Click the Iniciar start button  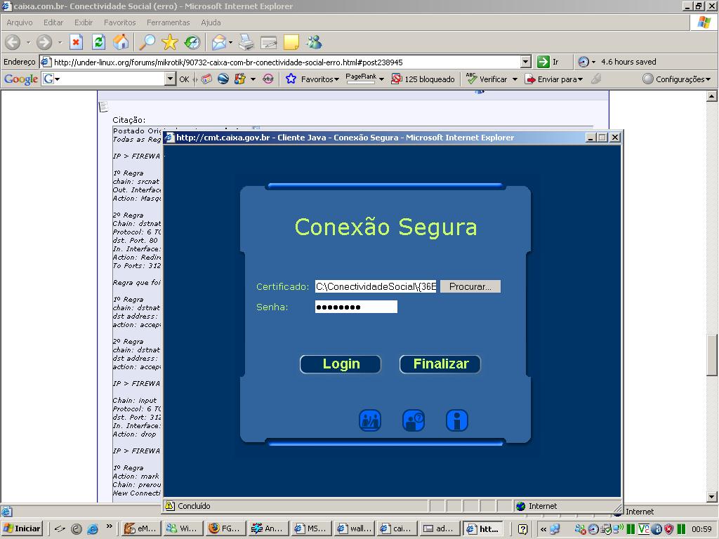pyautogui.click(x=22, y=528)
